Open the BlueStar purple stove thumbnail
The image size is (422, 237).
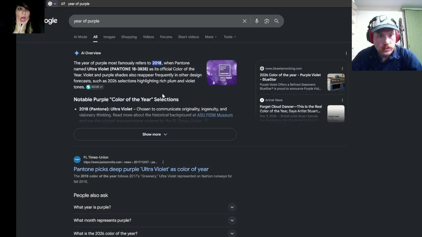(336, 82)
